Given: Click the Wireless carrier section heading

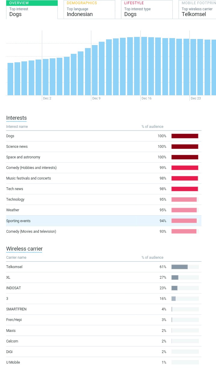Looking at the screenshot, I should [24, 249].
